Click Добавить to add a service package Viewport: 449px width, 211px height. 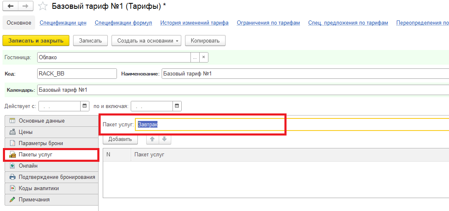120,139
